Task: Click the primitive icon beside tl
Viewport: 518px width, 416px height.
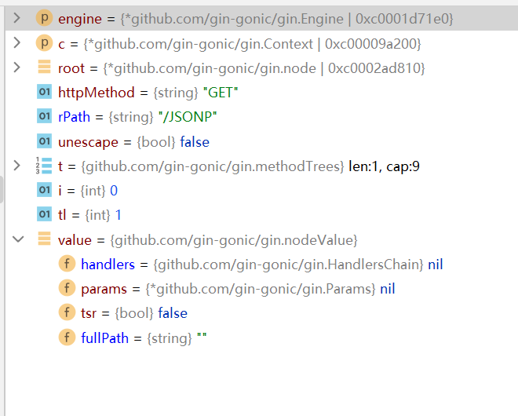Action: [x=44, y=214]
